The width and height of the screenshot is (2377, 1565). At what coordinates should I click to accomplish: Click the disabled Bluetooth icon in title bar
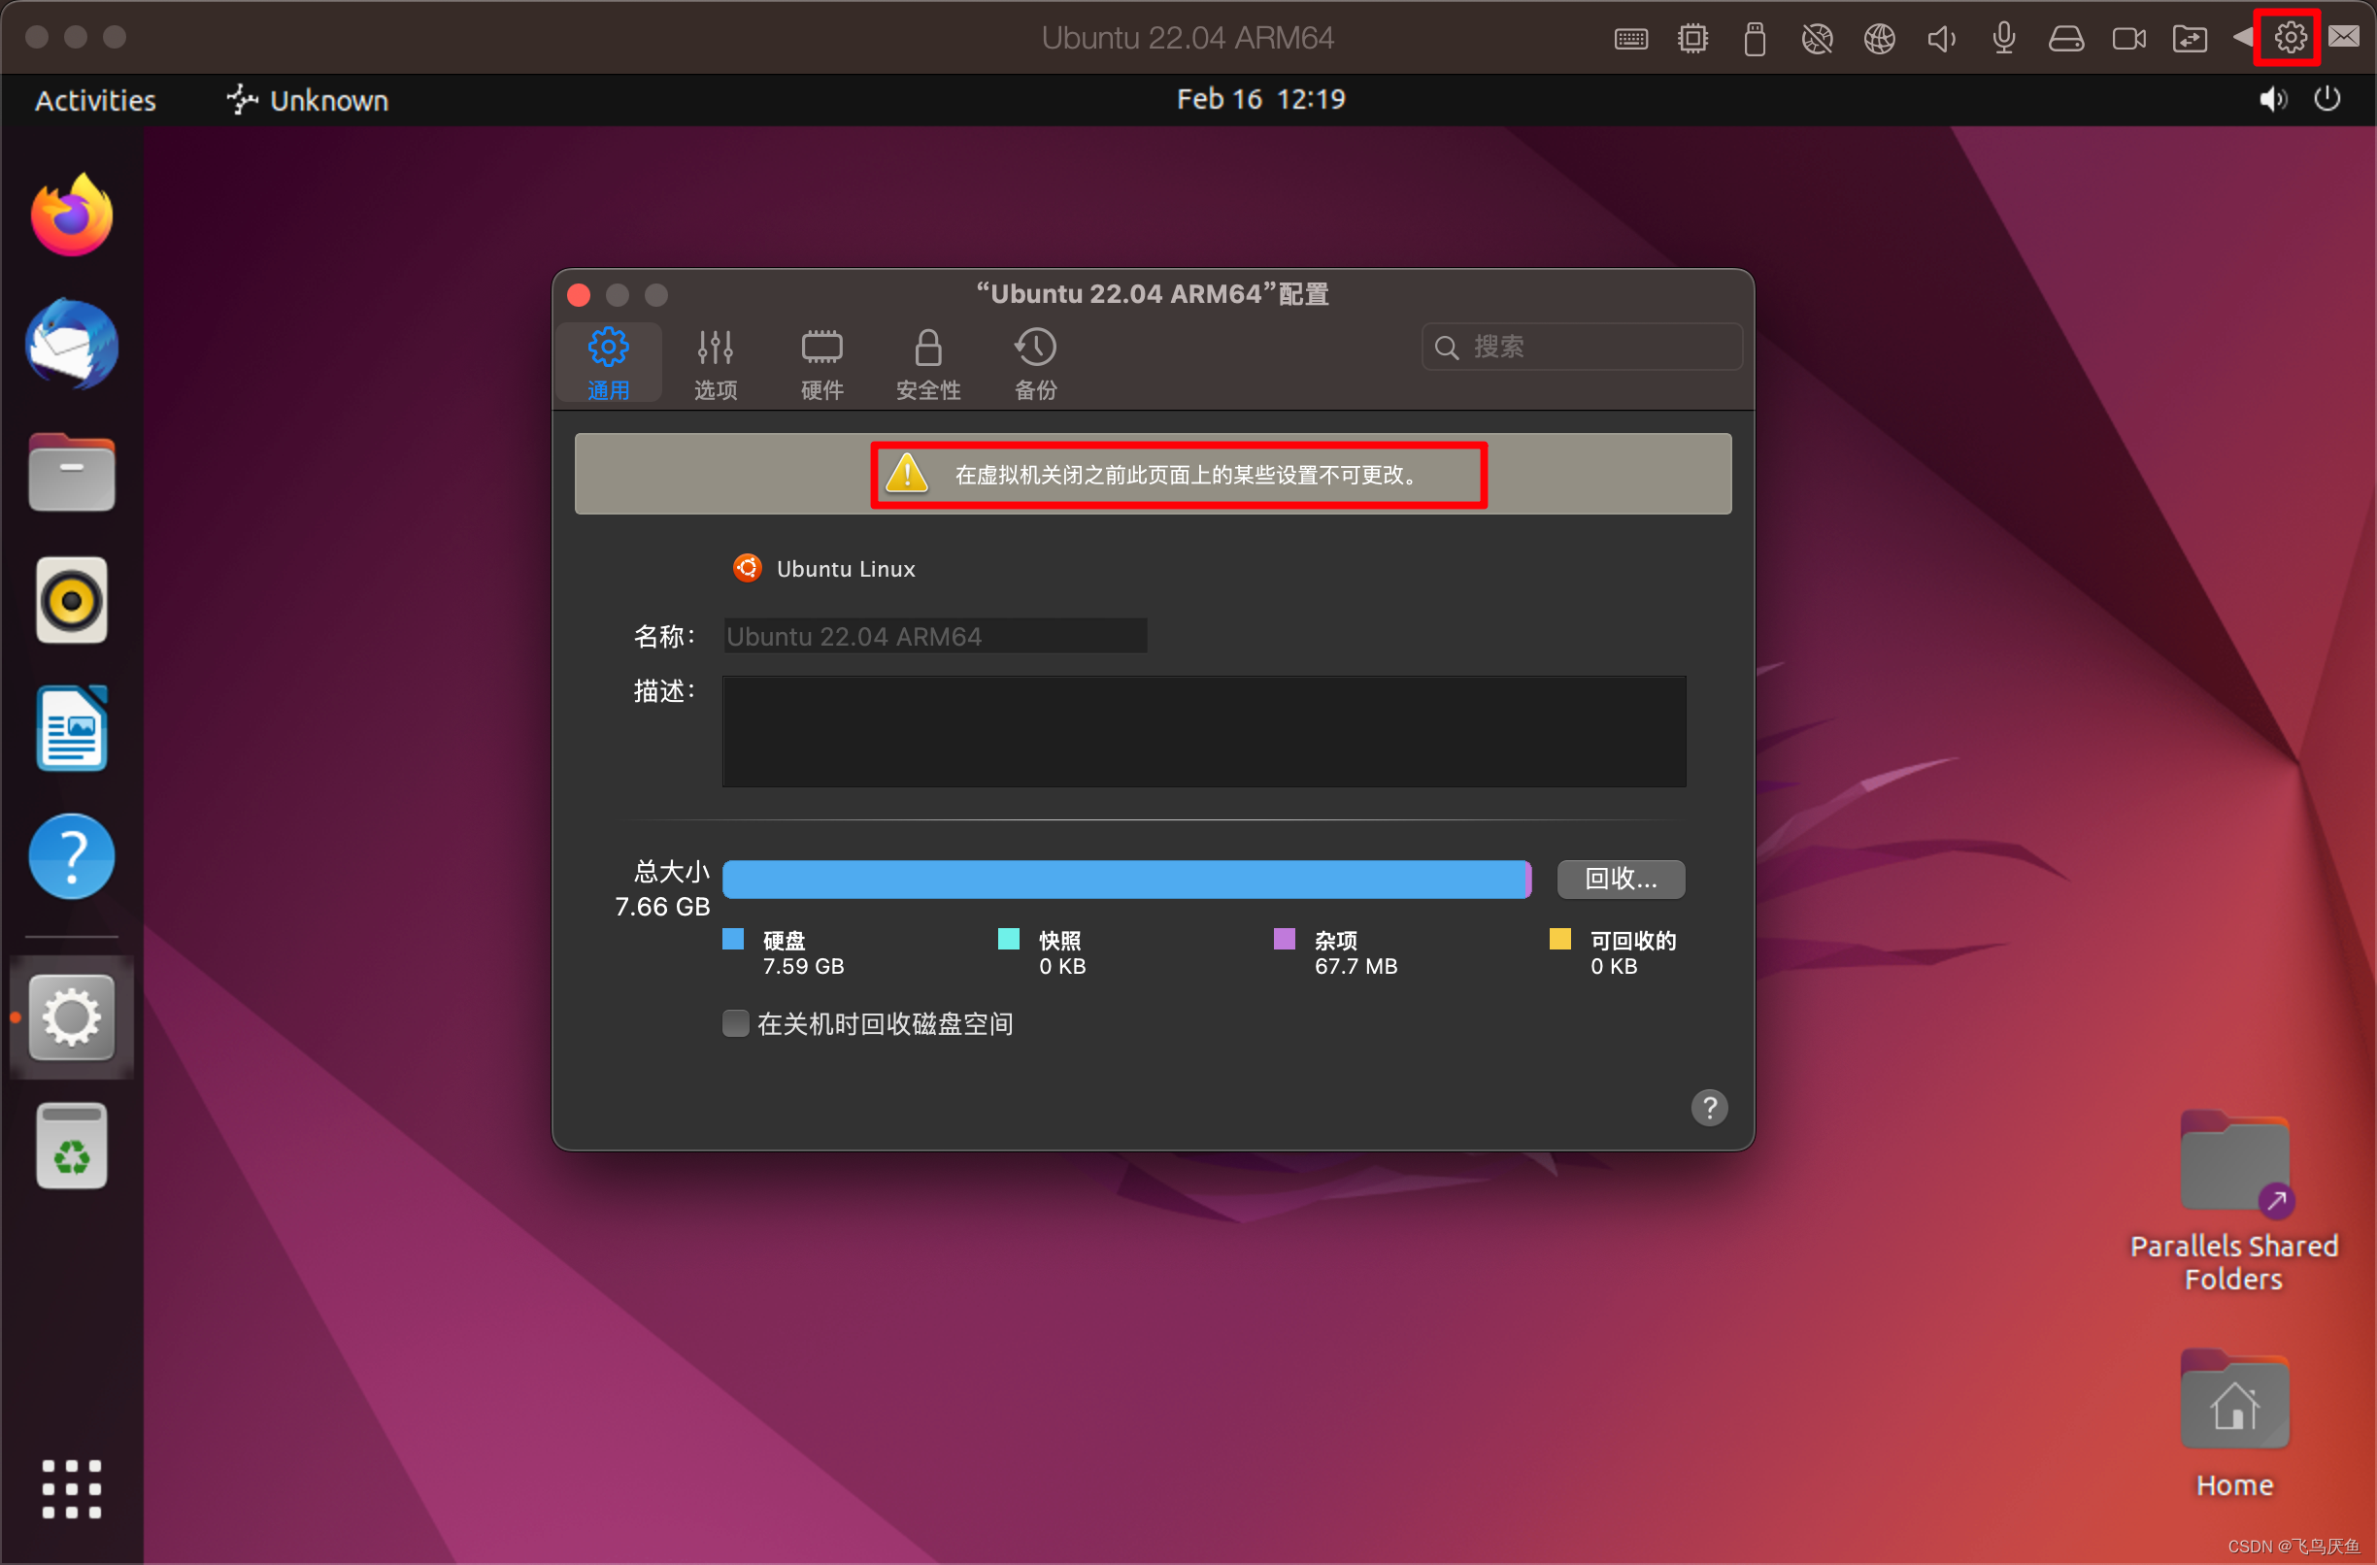click(1817, 39)
